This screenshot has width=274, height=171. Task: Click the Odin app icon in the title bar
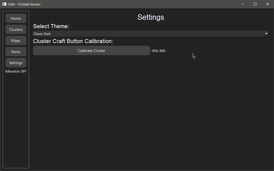(4, 4)
